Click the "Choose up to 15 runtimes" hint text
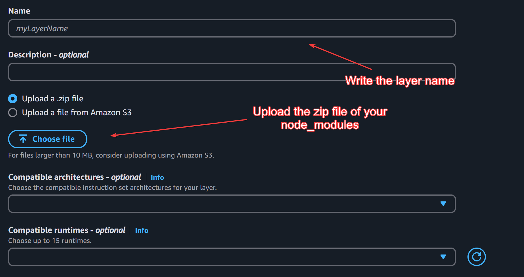The image size is (524, 277). coord(50,241)
